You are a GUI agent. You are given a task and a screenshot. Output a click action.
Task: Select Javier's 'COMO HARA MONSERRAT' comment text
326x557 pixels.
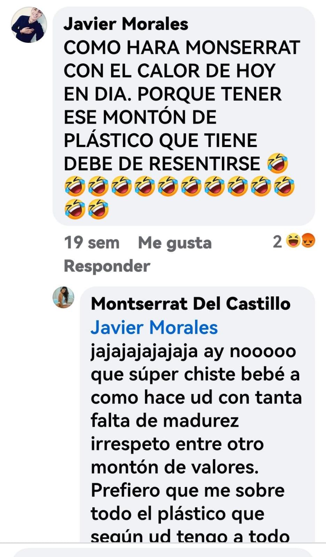click(x=181, y=129)
